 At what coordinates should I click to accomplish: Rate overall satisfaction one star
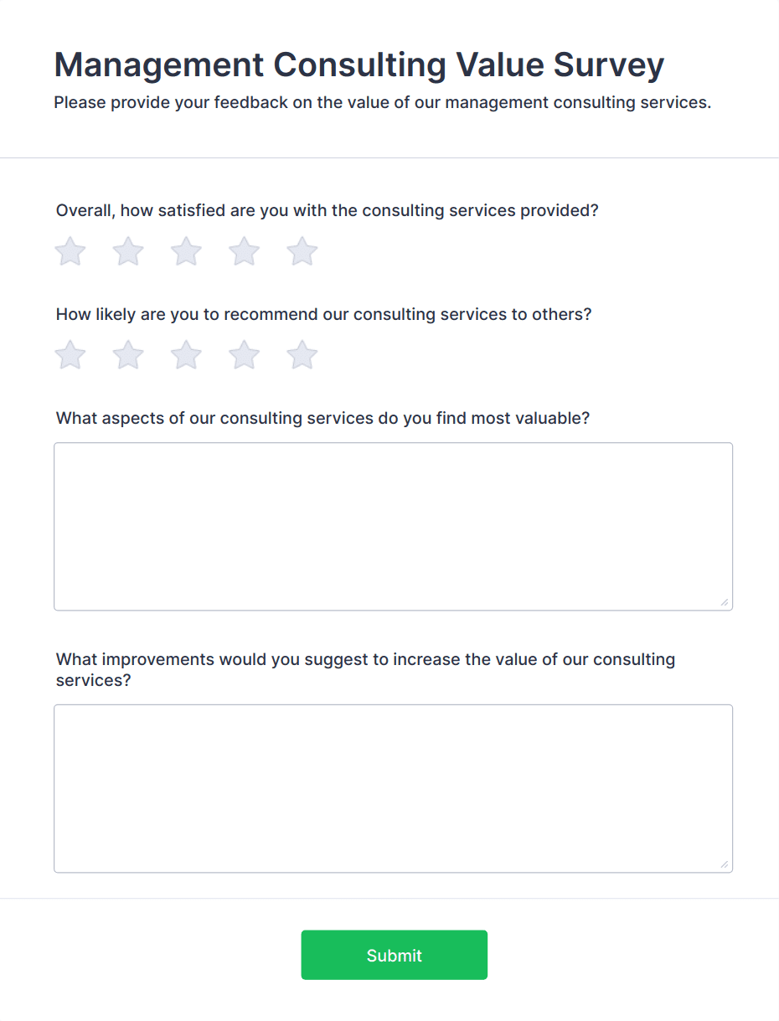coord(70,251)
